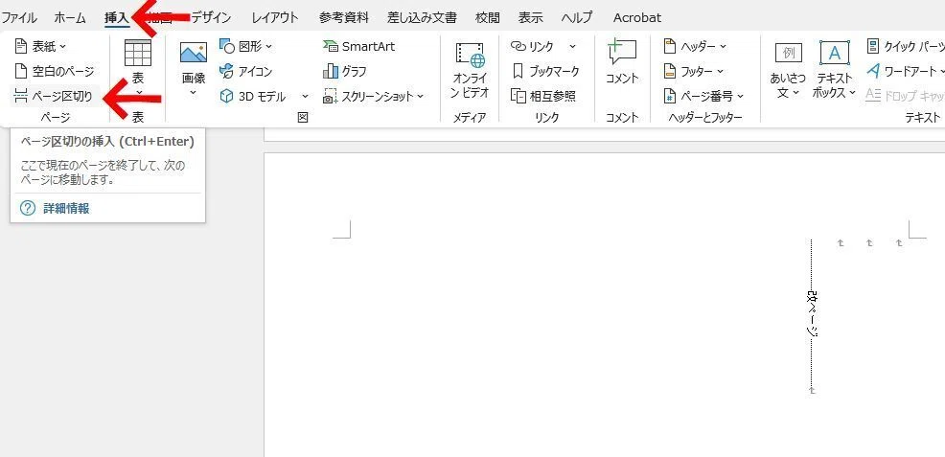Click 詳細情報 link in the tooltip
Image resolution: width=945 pixels, height=457 pixels.
[66, 208]
